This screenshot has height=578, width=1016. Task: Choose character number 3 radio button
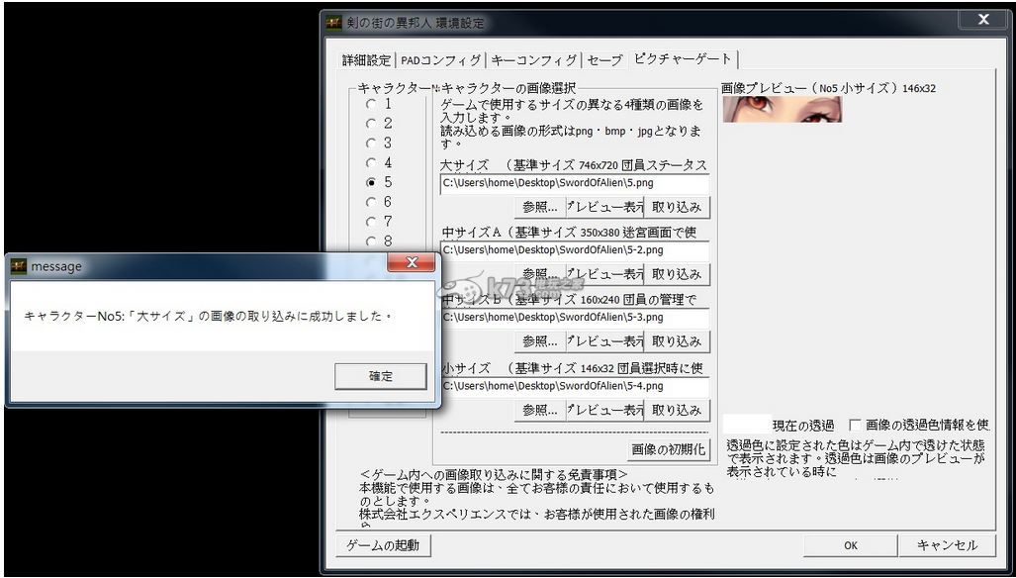tap(371, 144)
